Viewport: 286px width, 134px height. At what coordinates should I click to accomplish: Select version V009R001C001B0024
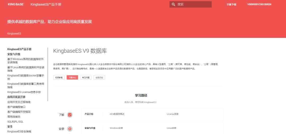click(x=259, y=4)
